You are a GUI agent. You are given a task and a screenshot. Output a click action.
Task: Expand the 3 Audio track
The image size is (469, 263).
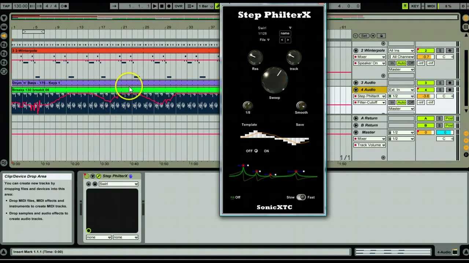[356, 83]
